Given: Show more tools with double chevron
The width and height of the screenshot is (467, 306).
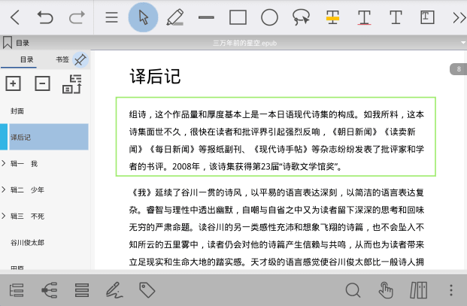Looking at the screenshot, I should tap(459, 17).
